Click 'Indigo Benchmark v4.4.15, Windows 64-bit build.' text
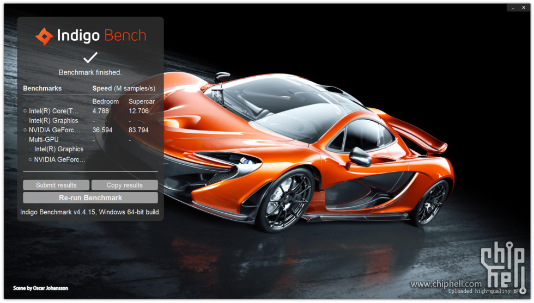 [x=90, y=212]
